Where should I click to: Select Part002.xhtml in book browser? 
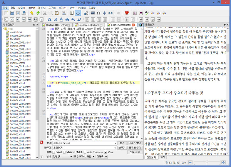pos(17,63)
